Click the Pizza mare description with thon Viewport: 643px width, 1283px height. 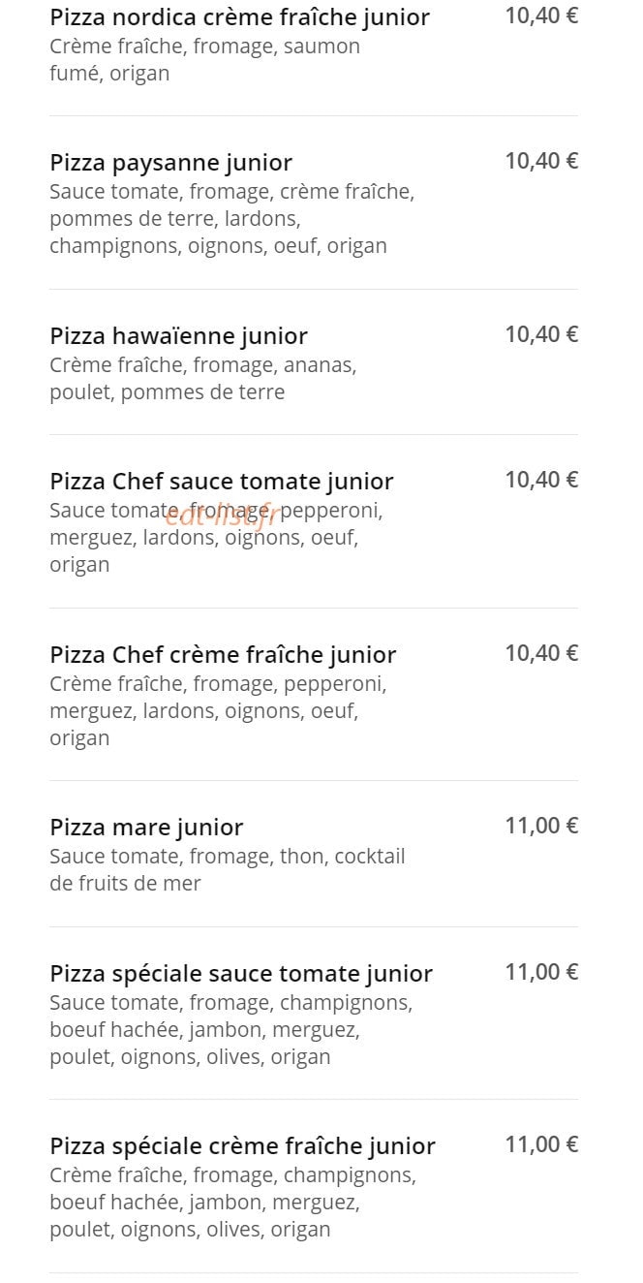(x=228, y=870)
